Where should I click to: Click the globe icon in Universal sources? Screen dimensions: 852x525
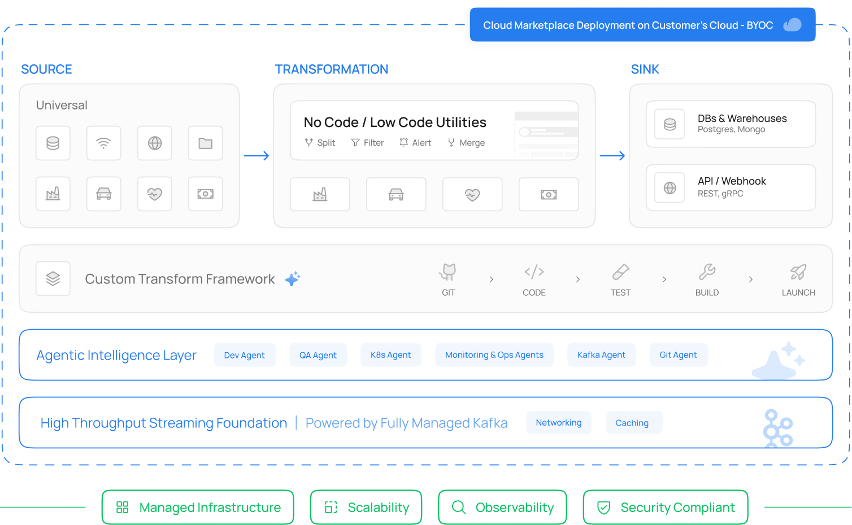pos(155,143)
